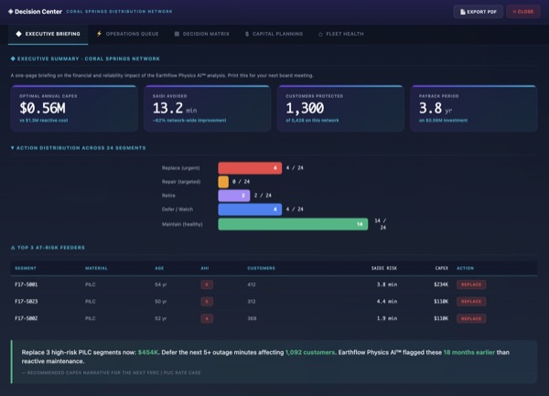Switch to the Decision Matrix tab
The width and height of the screenshot is (549, 396).
pyautogui.click(x=201, y=34)
